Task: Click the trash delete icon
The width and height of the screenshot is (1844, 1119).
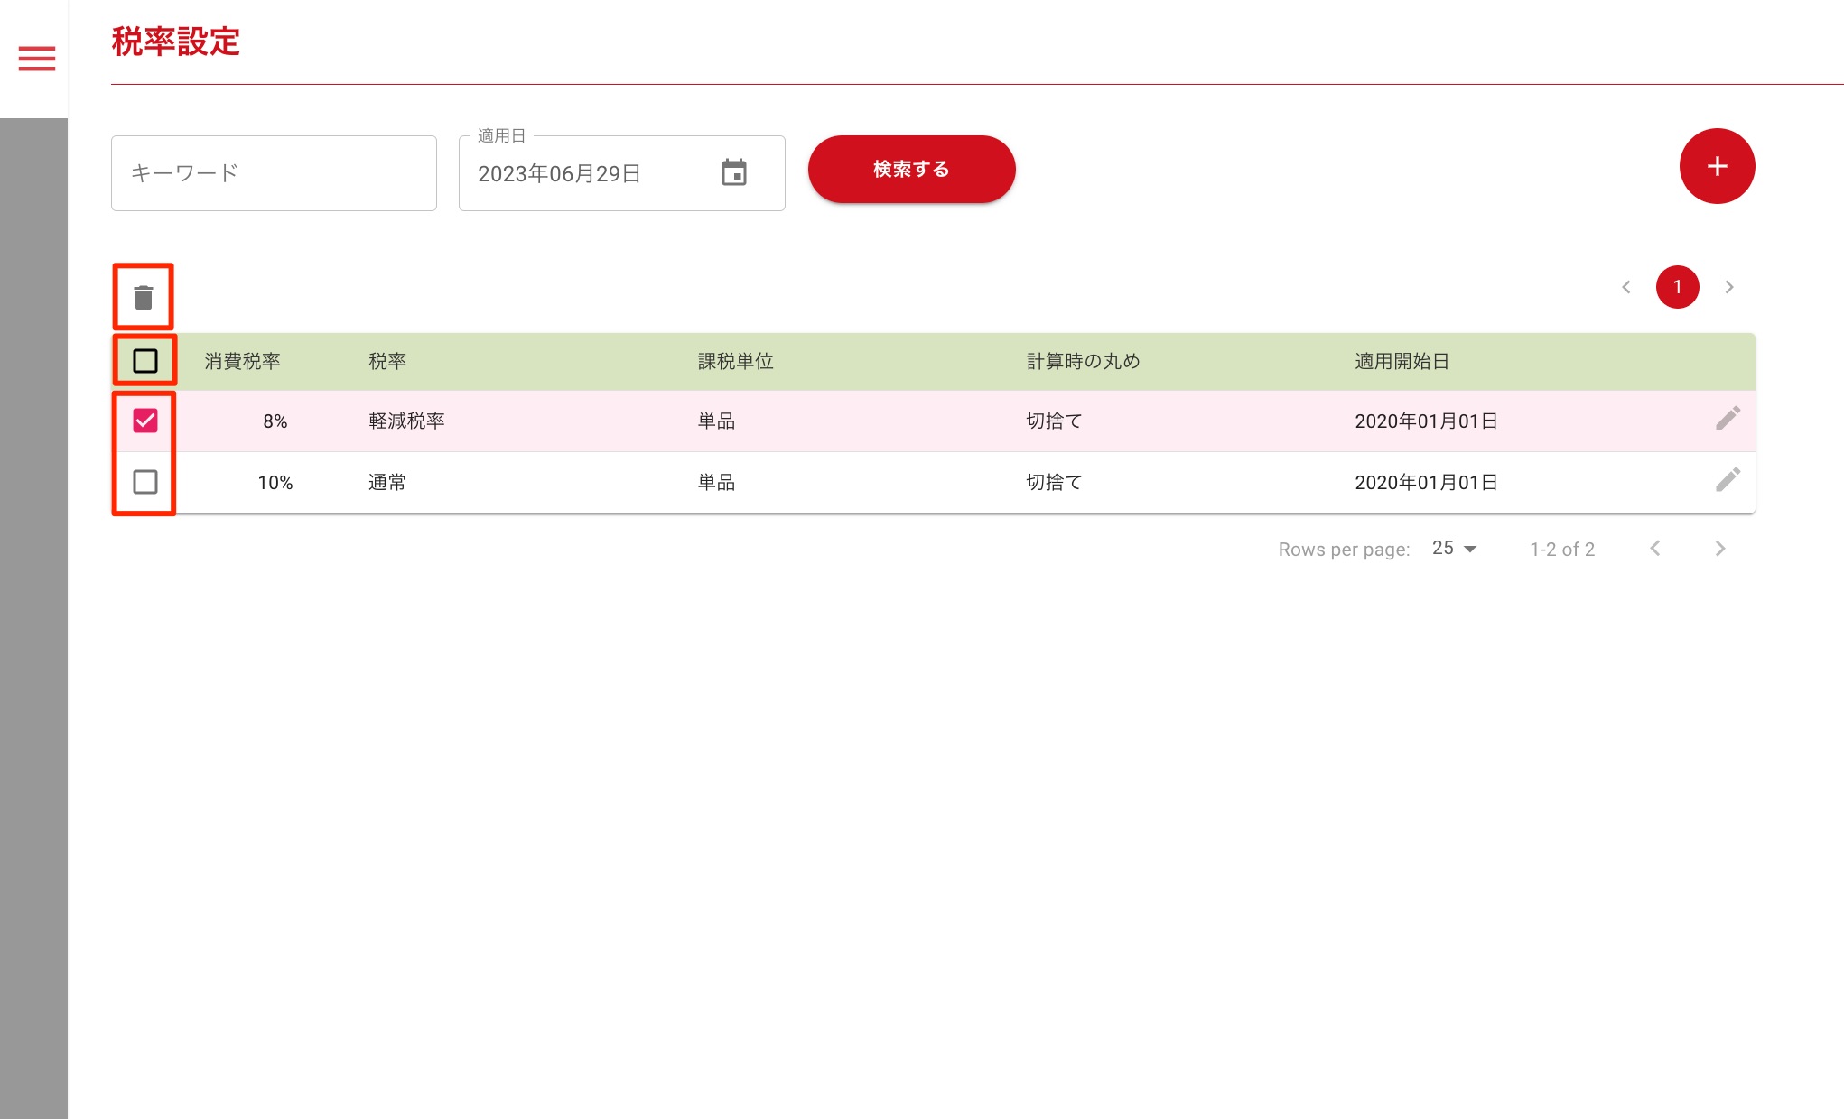Action: coord(144,297)
